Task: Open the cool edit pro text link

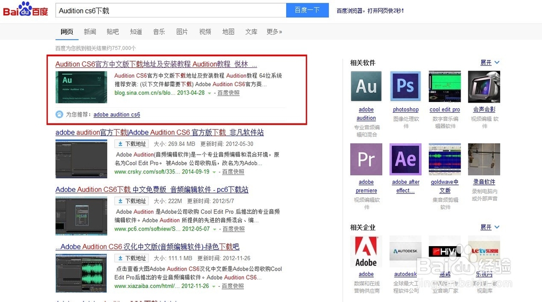Action: click(444, 110)
